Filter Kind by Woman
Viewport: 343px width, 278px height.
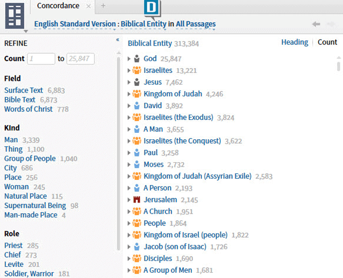point(17,187)
